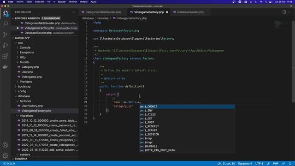Viewport: 295px width, 166px height.
Task: Select the $_FILES suggestion
Action: point(187,114)
